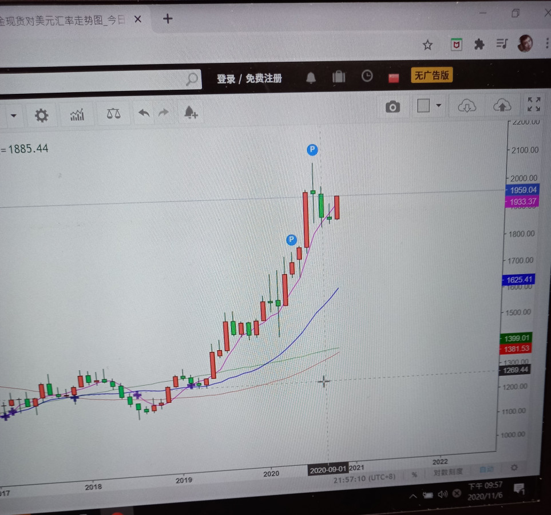Show hidden tray icons chevron
Image resolution: width=551 pixels, height=515 pixels.
413,496
